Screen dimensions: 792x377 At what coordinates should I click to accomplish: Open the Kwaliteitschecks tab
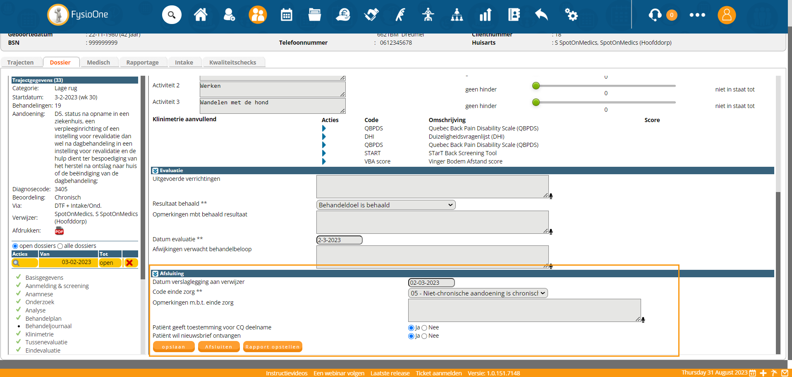tap(232, 62)
